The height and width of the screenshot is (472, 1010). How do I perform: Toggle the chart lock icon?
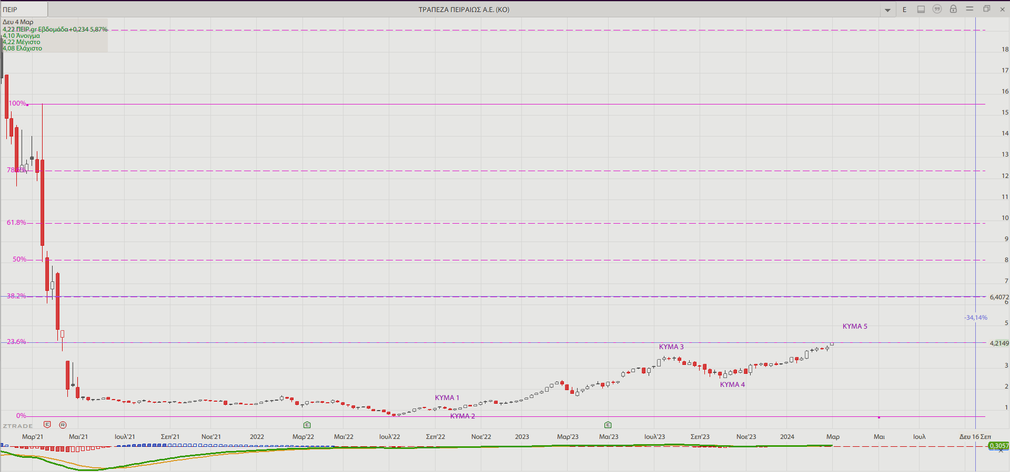[x=953, y=9]
